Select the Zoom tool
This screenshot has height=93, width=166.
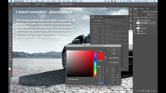(x=10, y=62)
